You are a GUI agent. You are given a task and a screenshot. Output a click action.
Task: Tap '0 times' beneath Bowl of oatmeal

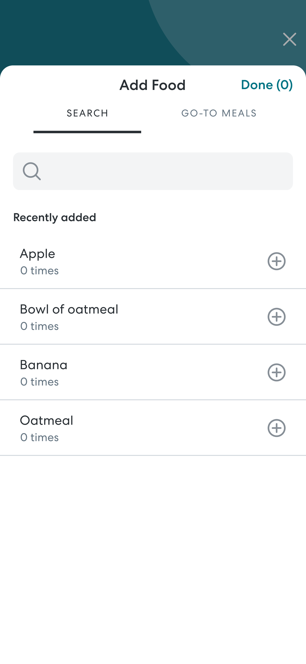tap(39, 326)
